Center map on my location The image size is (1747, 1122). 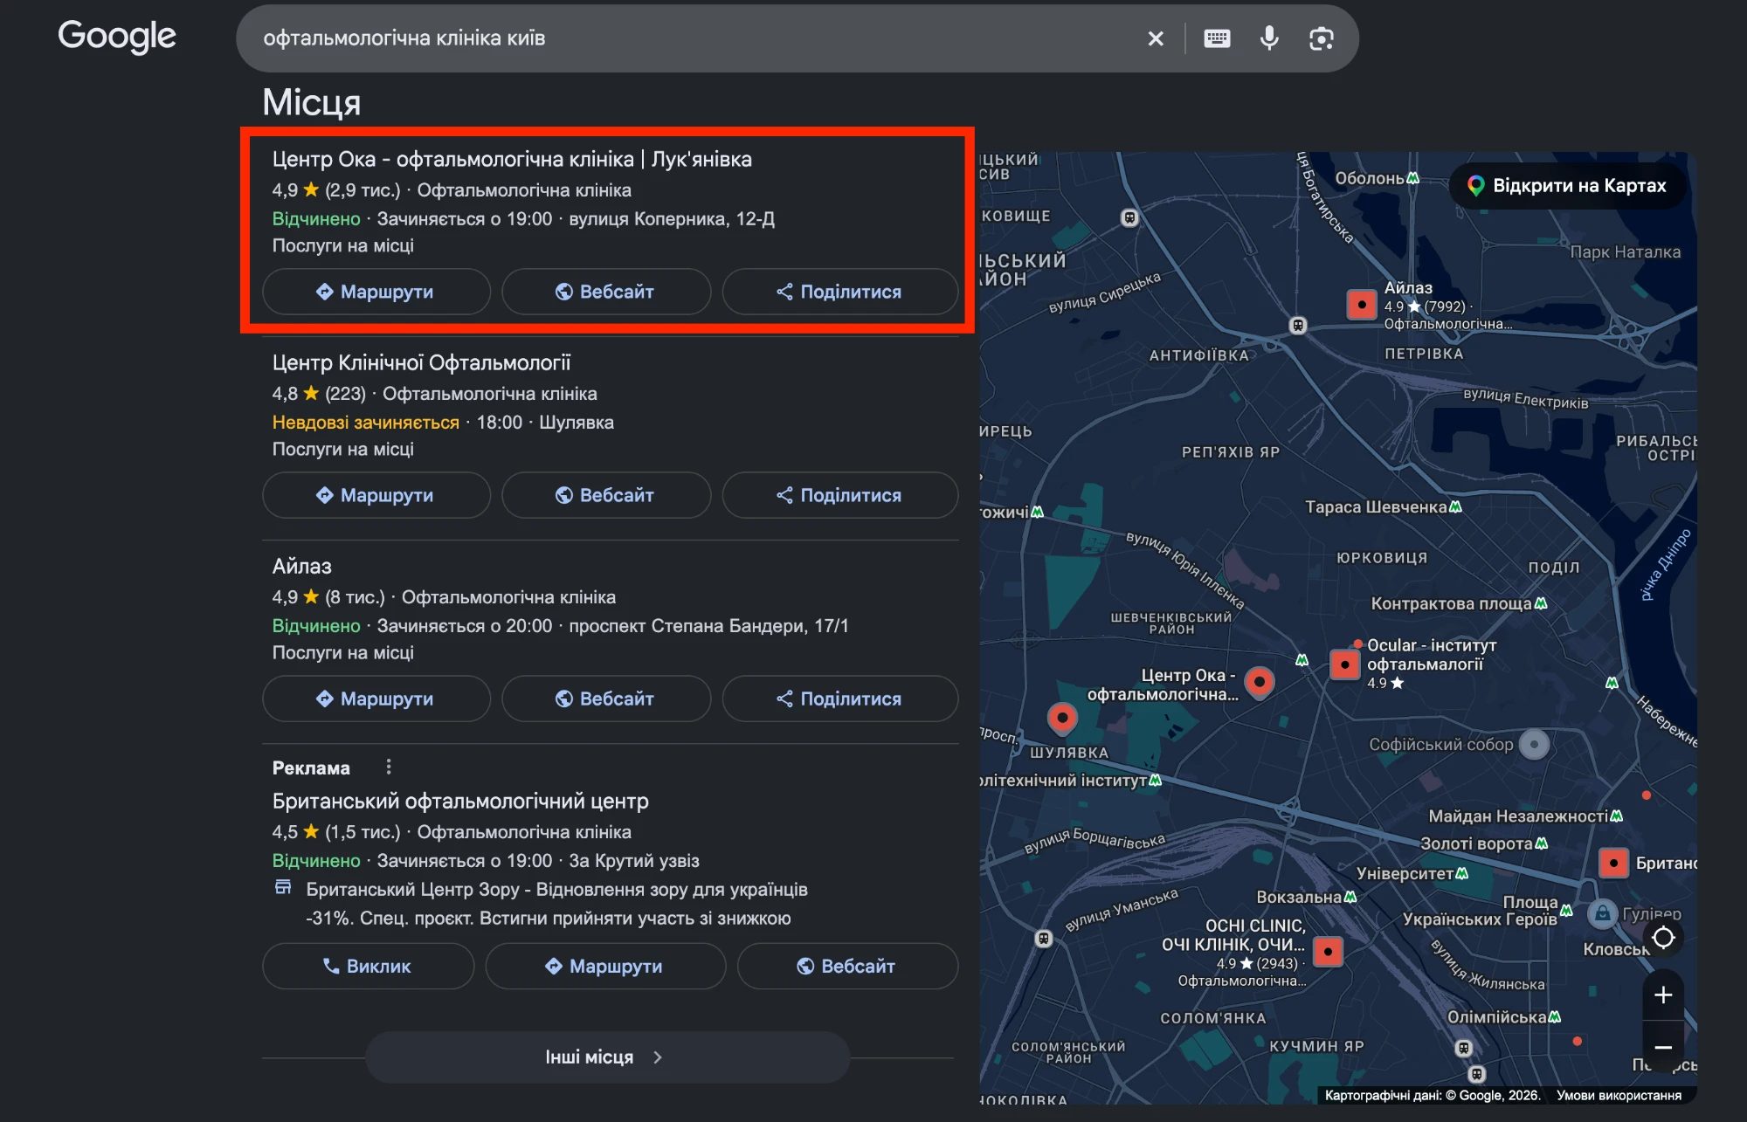[x=1663, y=937]
